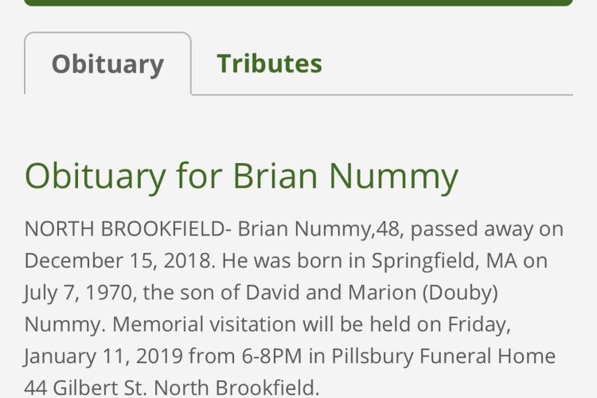Select the Obituary tab
597x398 pixels.
pos(107,64)
